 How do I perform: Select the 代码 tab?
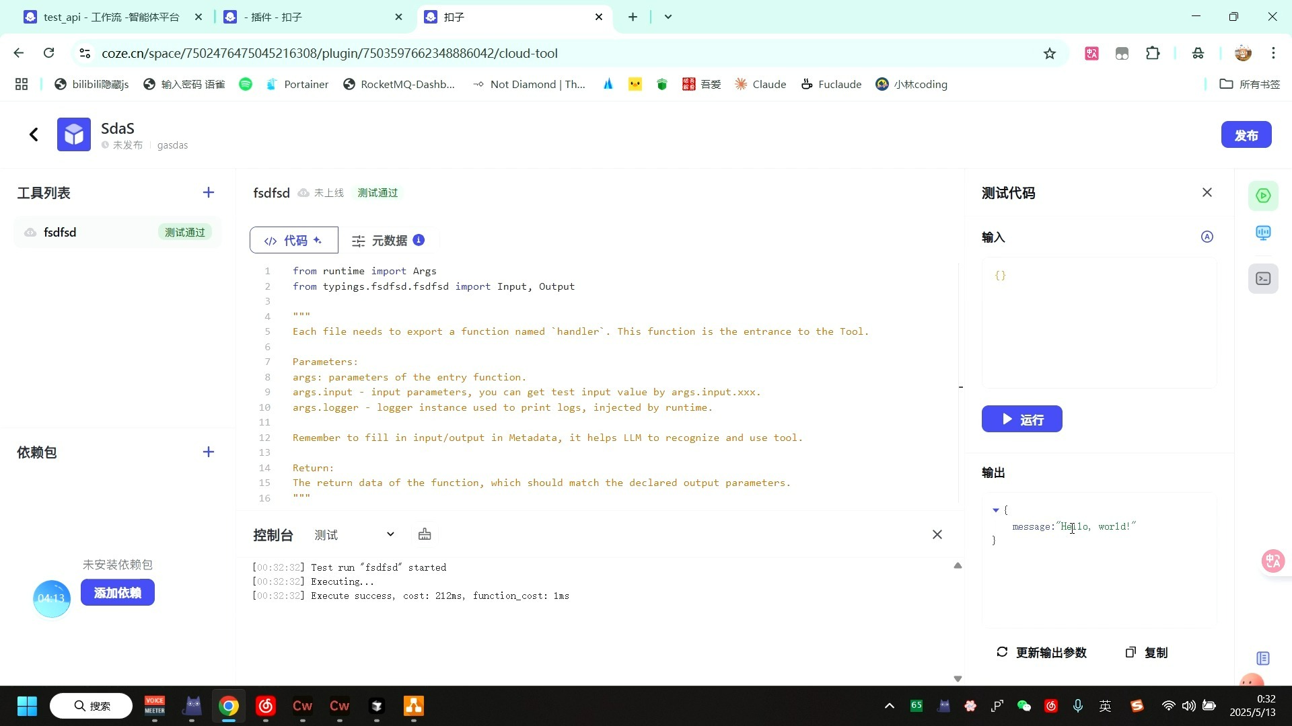(293, 241)
